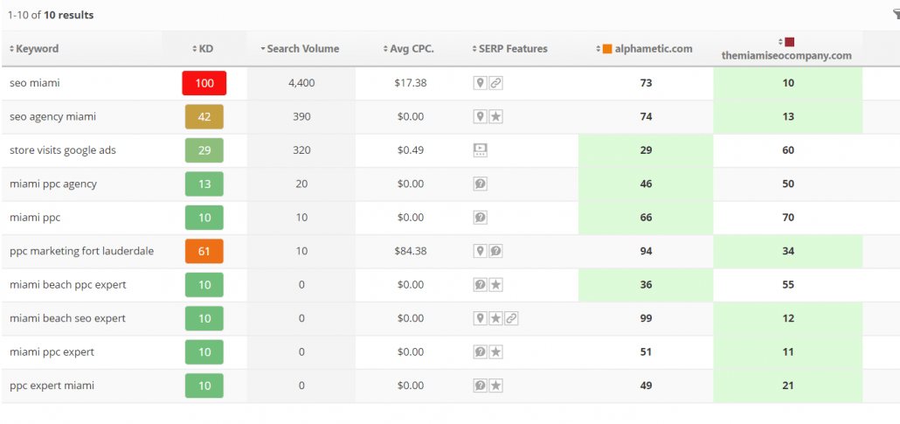Viewport: 900px width, 424px height.
Task: Click the star reviews icon for seo agency miami
Action: pos(496,116)
